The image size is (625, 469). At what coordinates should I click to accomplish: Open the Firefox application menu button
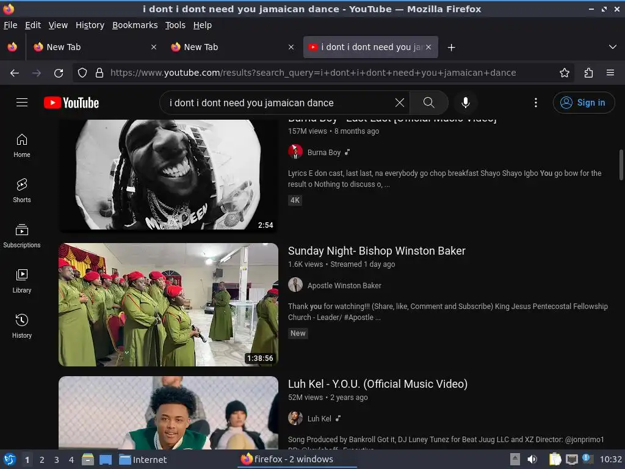tap(610, 73)
